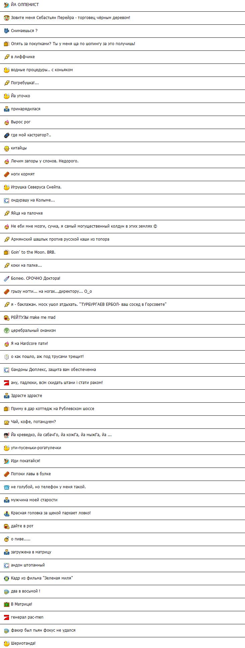The height and width of the screenshot is (648, 245).
Task: Click the coffee cup icon beside "Чай, кофе, потанцуем?"
Action: click(6, 422)
